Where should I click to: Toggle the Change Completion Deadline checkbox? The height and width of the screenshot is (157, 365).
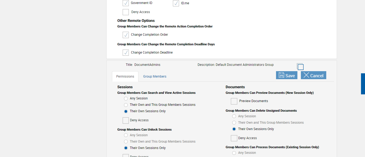[126, 53]
